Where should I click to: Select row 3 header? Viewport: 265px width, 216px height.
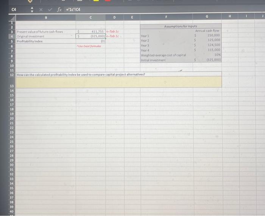tap(12, 32)
